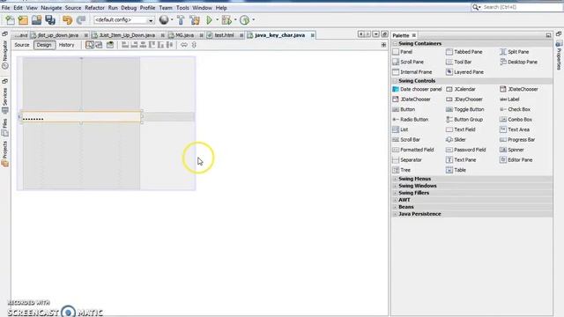The width and height of the screenshot is (564, 317).
Task: Click the Clean and Build icon
Action: click(x=195, y=20)
